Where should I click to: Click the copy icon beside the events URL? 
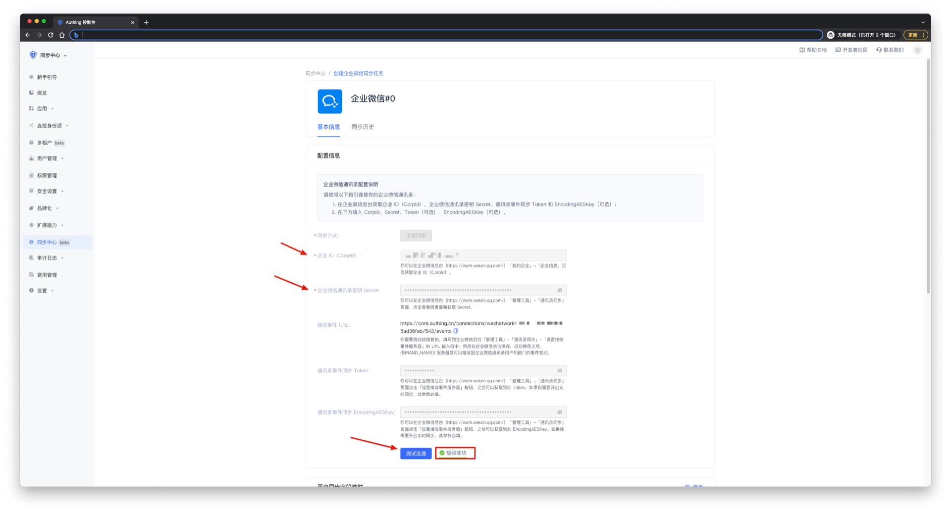(456, 331)
